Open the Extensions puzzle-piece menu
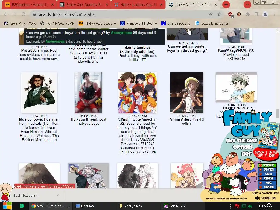The image size is (280, 210). tap(248, 14)
